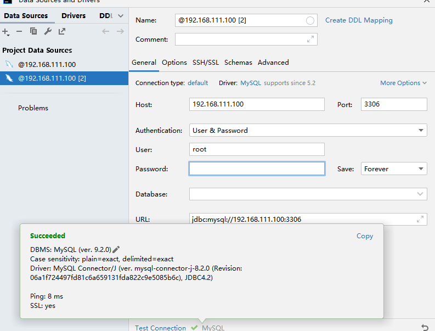Click the Comment input field
Screen dimensions: 435x331
(246, 39)
